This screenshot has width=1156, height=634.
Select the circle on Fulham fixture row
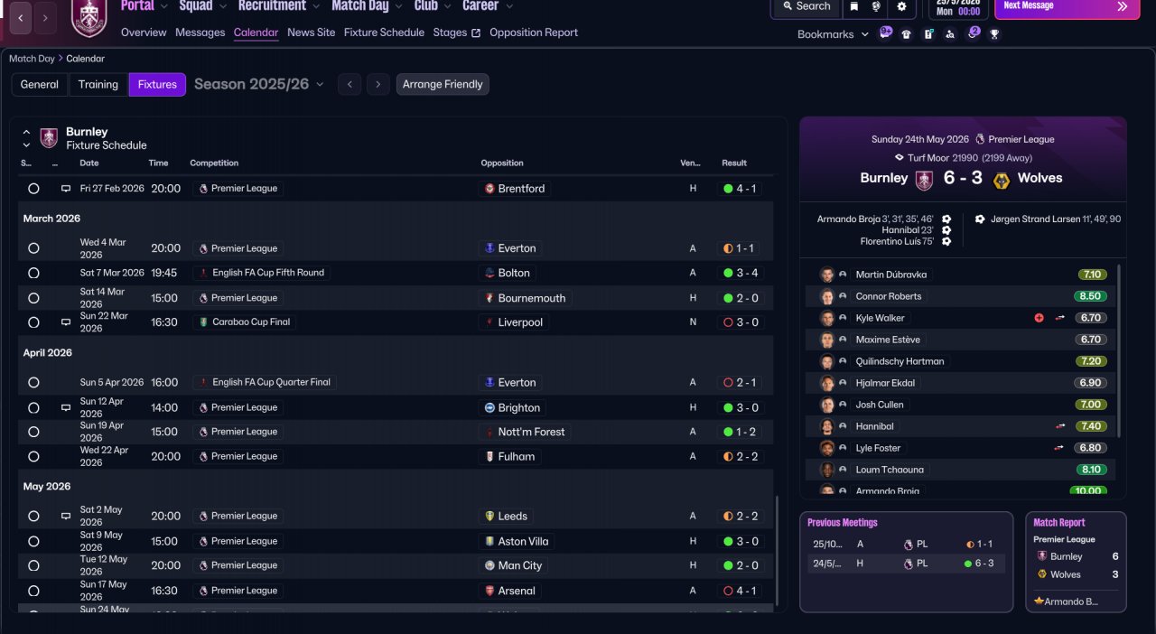[33, 456]
